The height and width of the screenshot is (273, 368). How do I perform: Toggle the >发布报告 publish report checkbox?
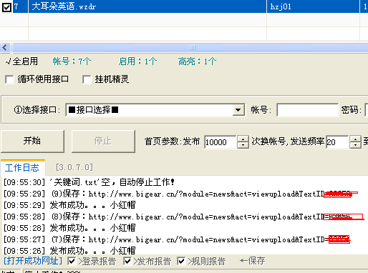[127, 261]
